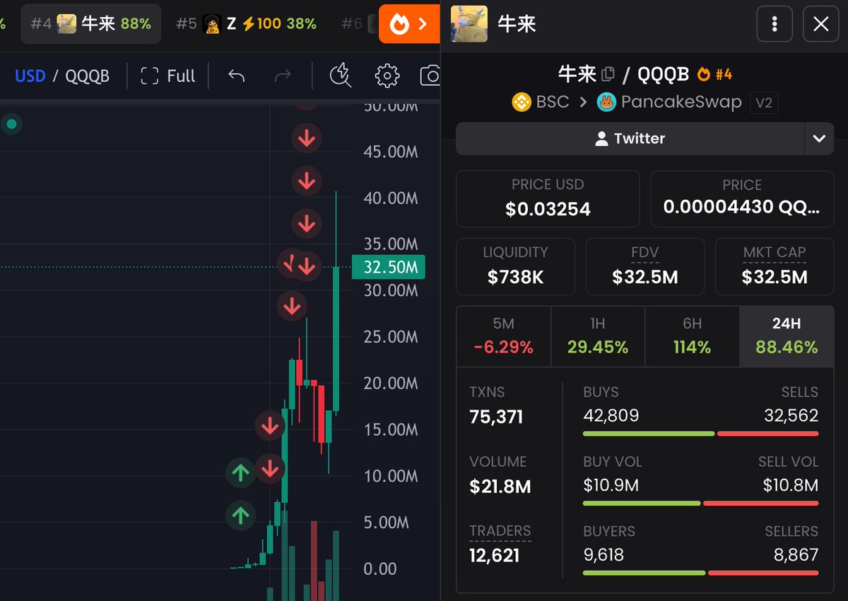This screenshot has width=848, height=601.
Task: Click the green buy volume ratio bar
Action: 642,504
